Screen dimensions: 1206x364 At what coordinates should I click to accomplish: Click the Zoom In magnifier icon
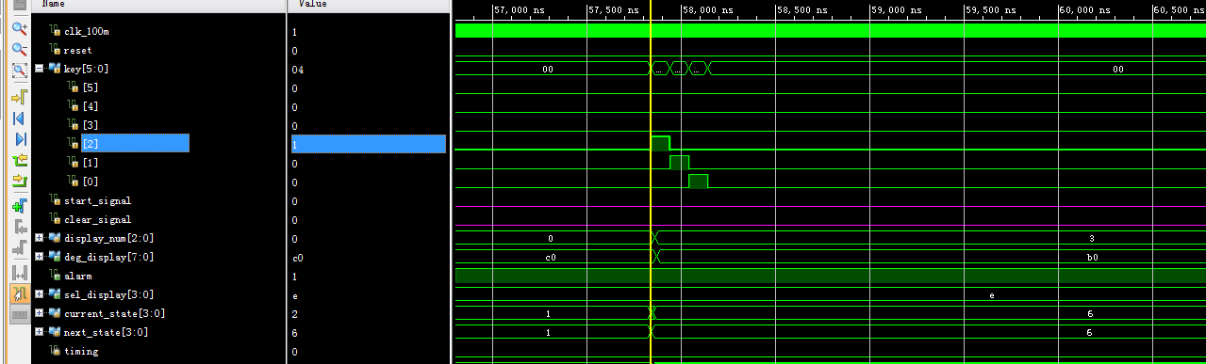(x=19, y=28)
